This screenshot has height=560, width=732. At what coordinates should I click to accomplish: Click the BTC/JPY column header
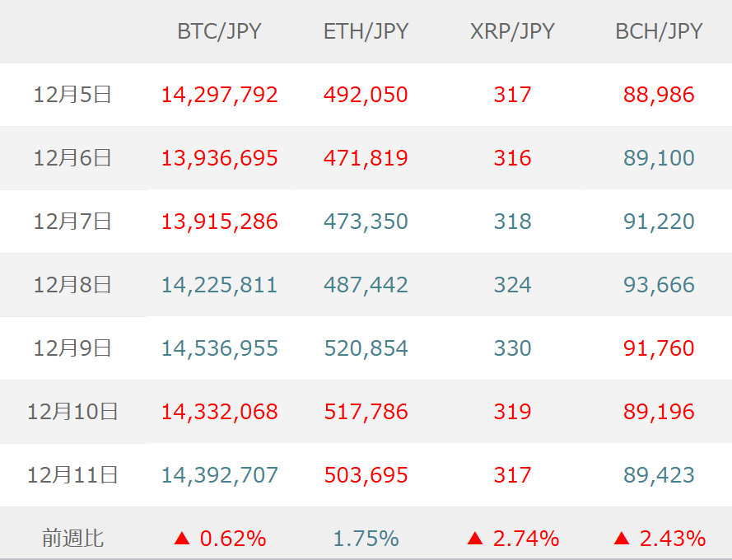219,31
